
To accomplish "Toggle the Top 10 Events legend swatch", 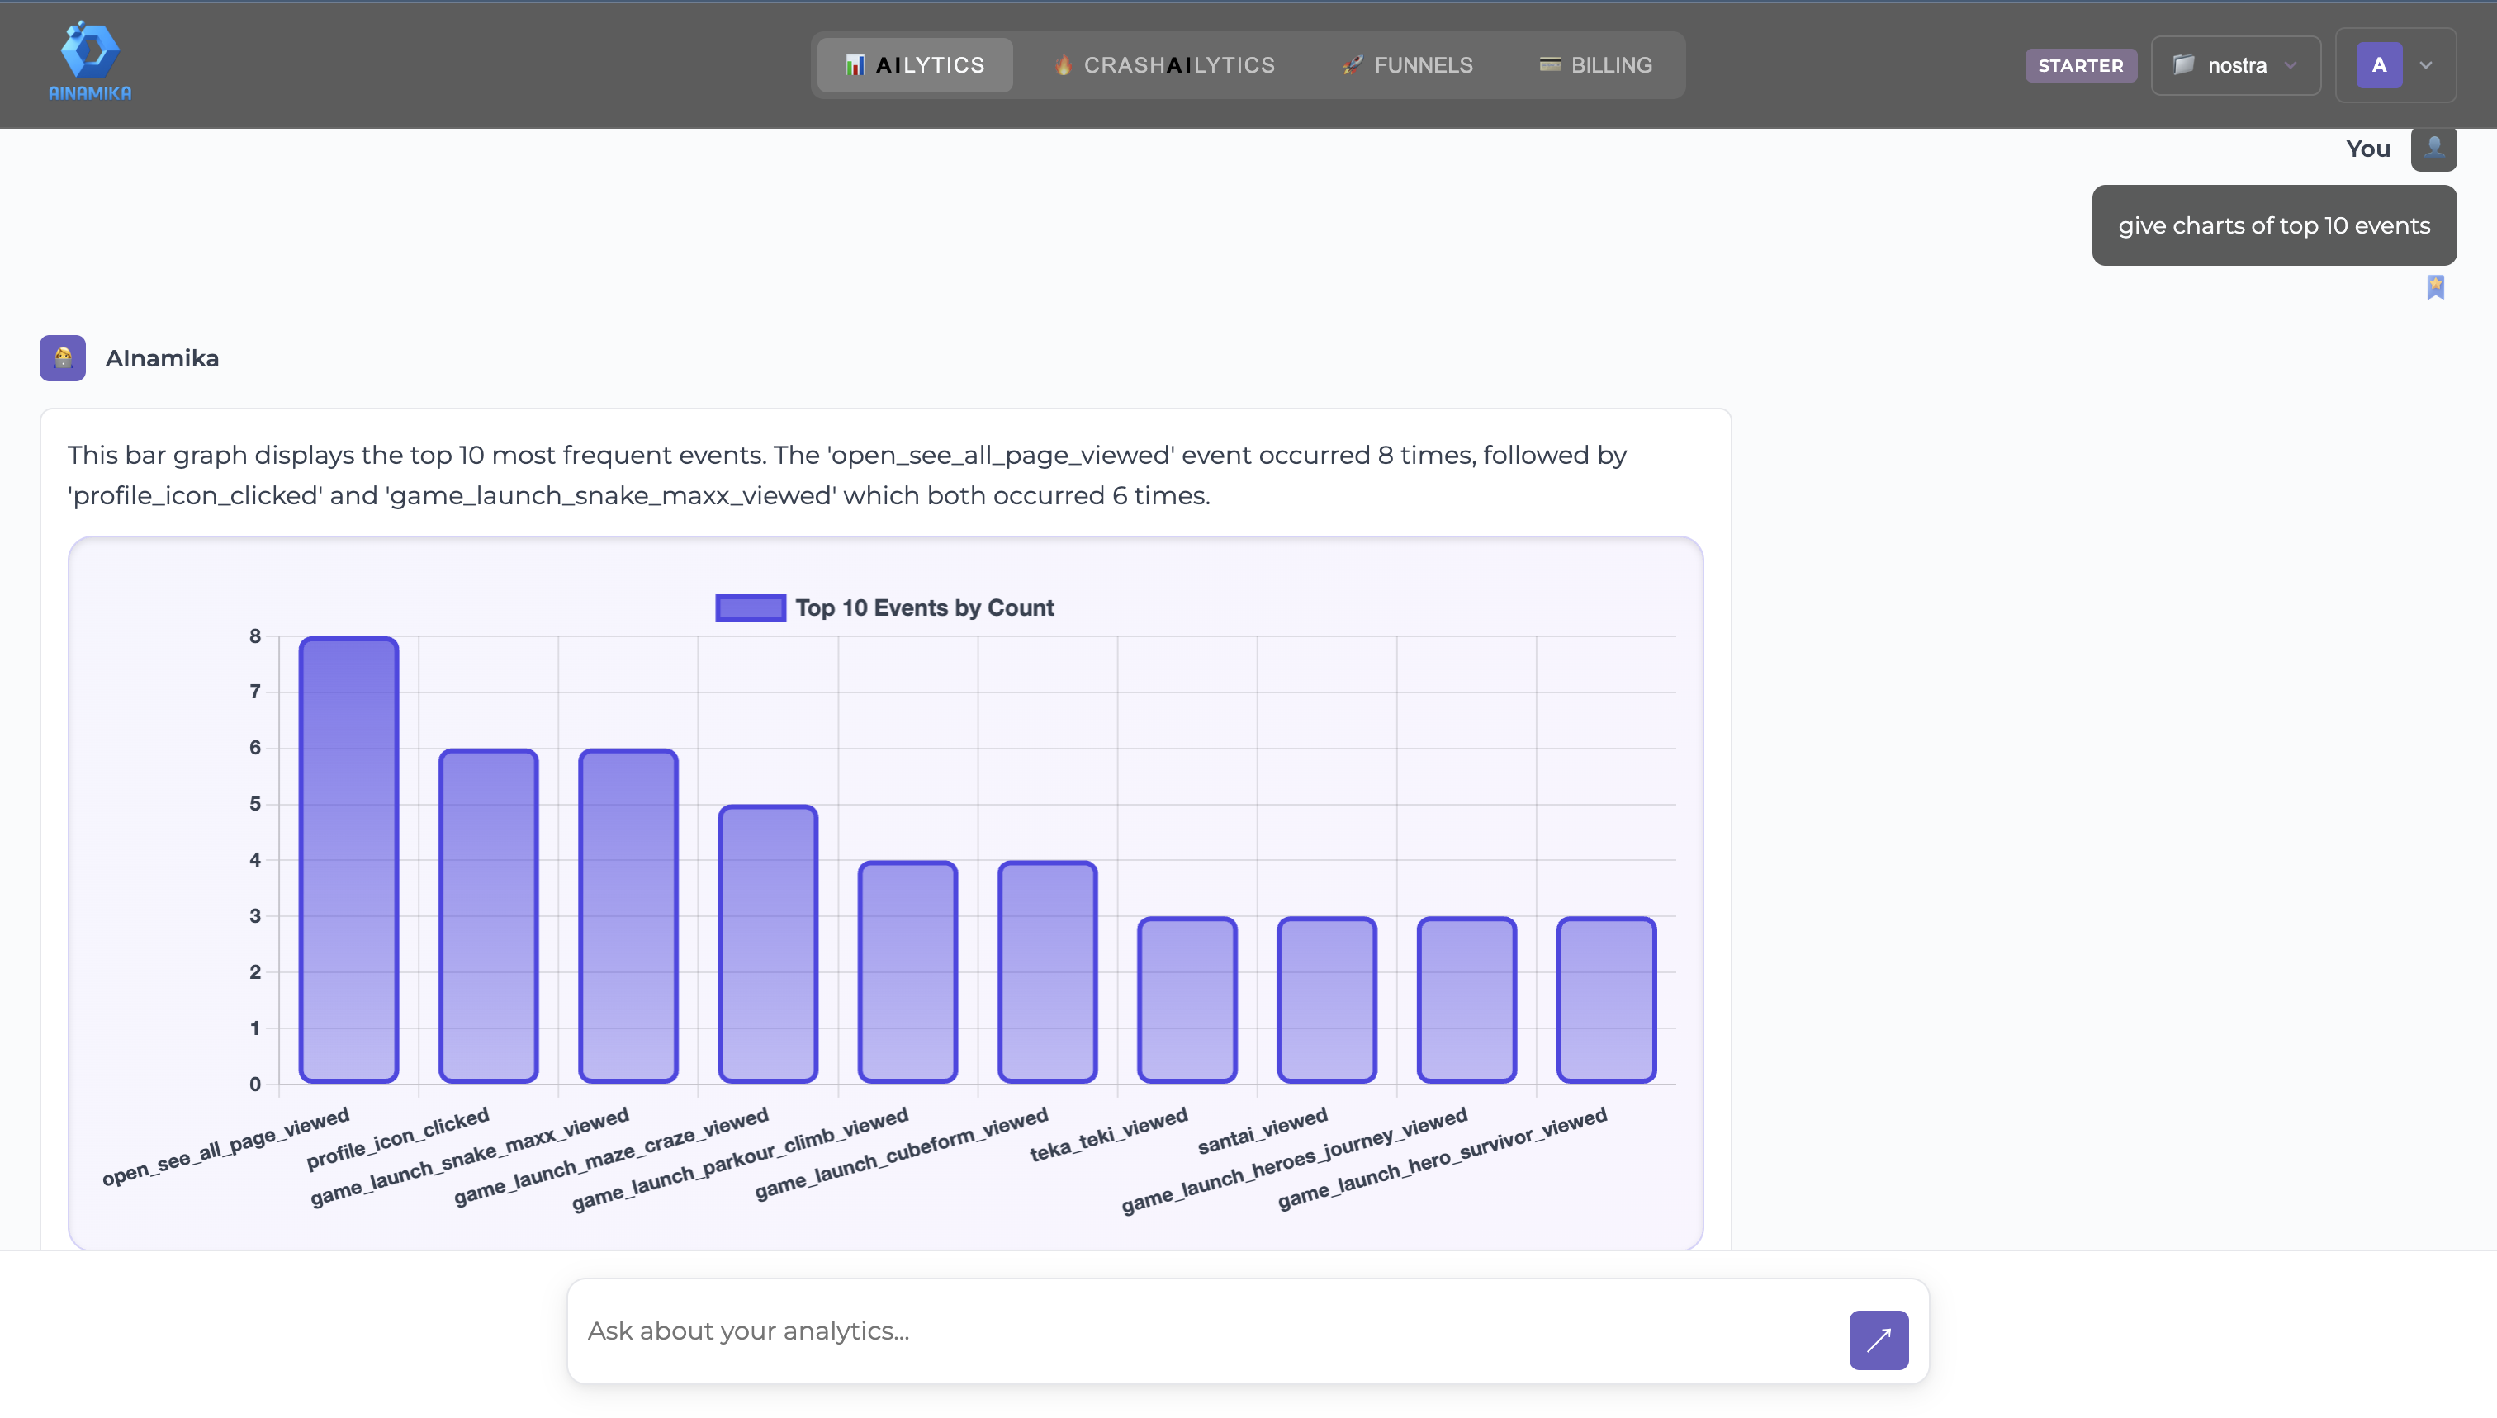I will 750,607.
